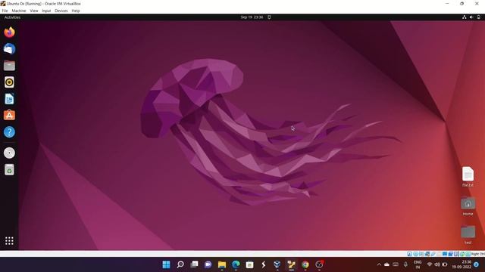Viewport: 485px width, 272px height.
Task: Click Ubuntu power icon in top bar
Action: (478, 17)
